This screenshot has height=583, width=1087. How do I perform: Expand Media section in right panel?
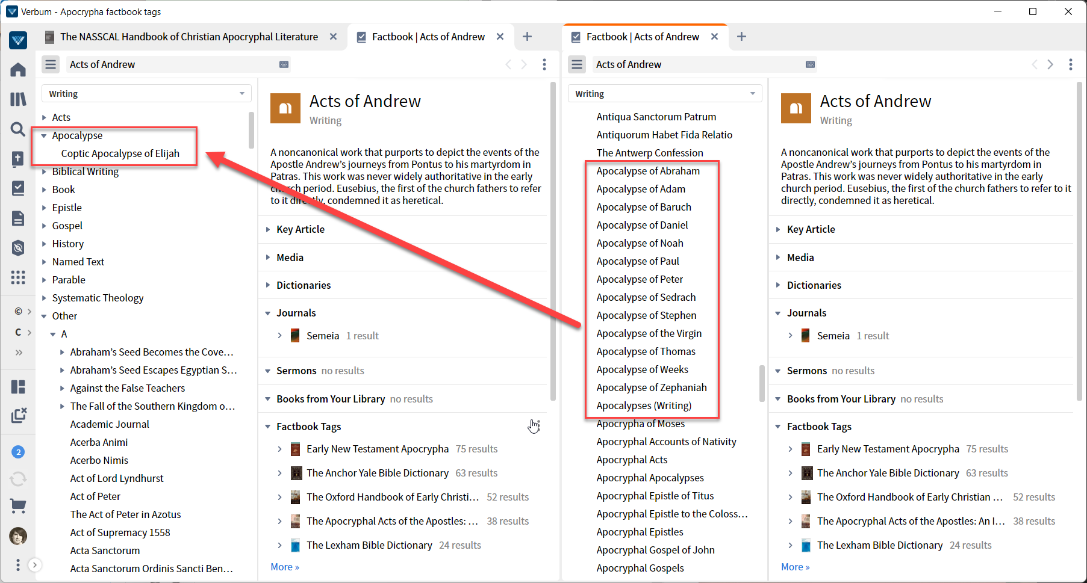click(778, 258)
